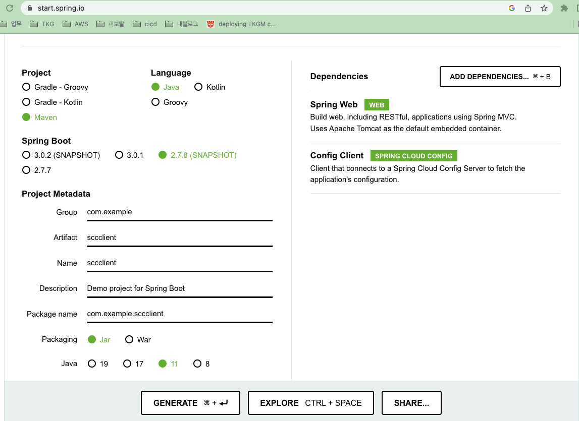Edit the Description field

point(180,288)
